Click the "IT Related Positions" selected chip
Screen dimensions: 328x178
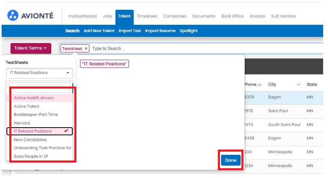(x=104, y=64)
